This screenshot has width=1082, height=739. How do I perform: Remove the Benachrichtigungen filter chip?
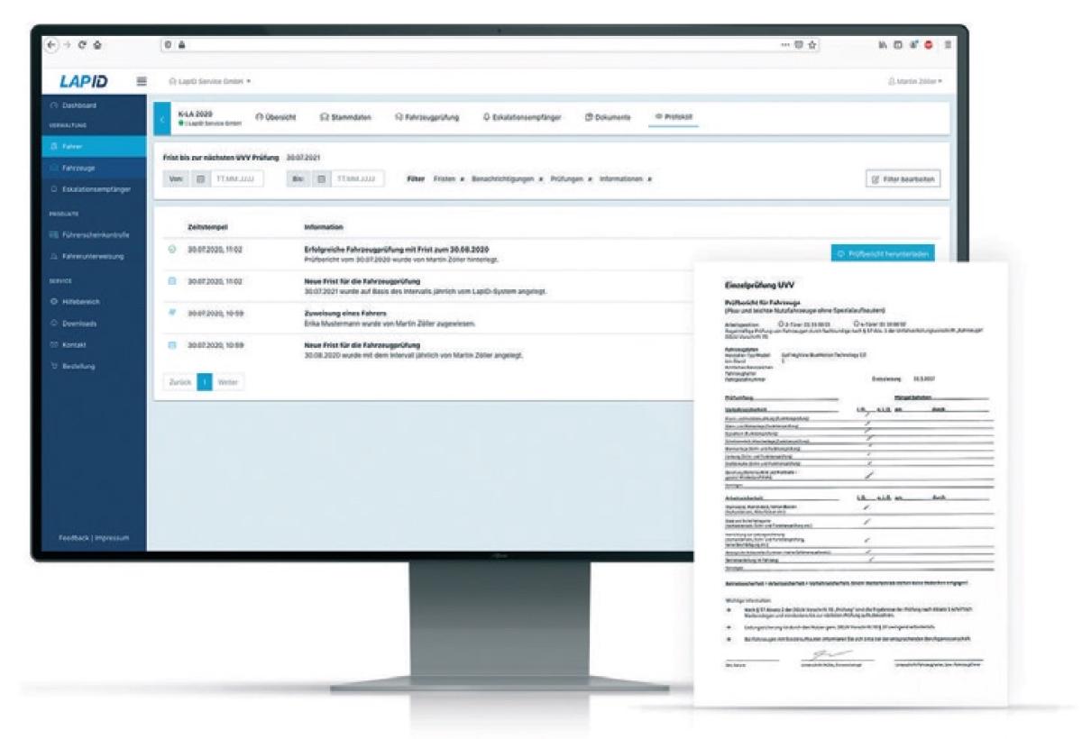click(x=540, y=179)
